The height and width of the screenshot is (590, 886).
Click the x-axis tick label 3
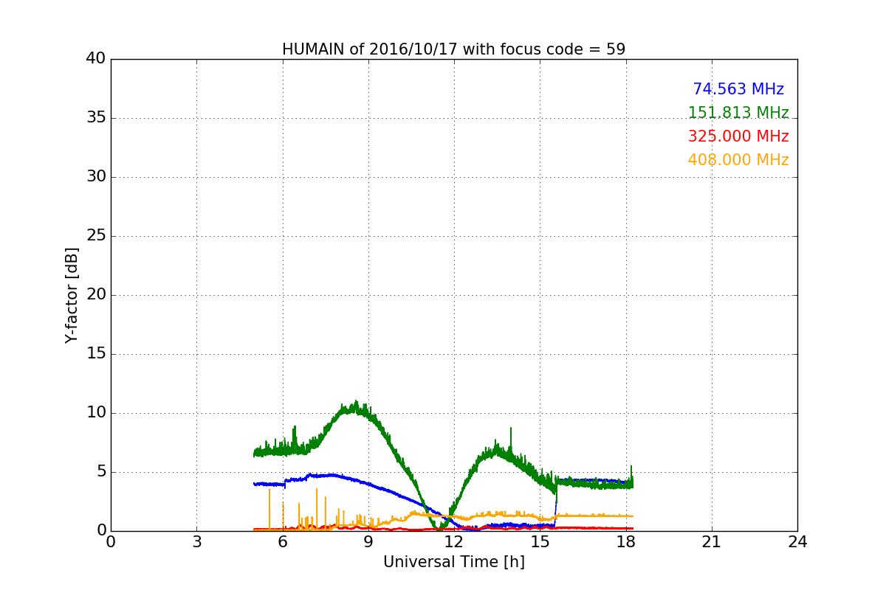coord(196,542)
